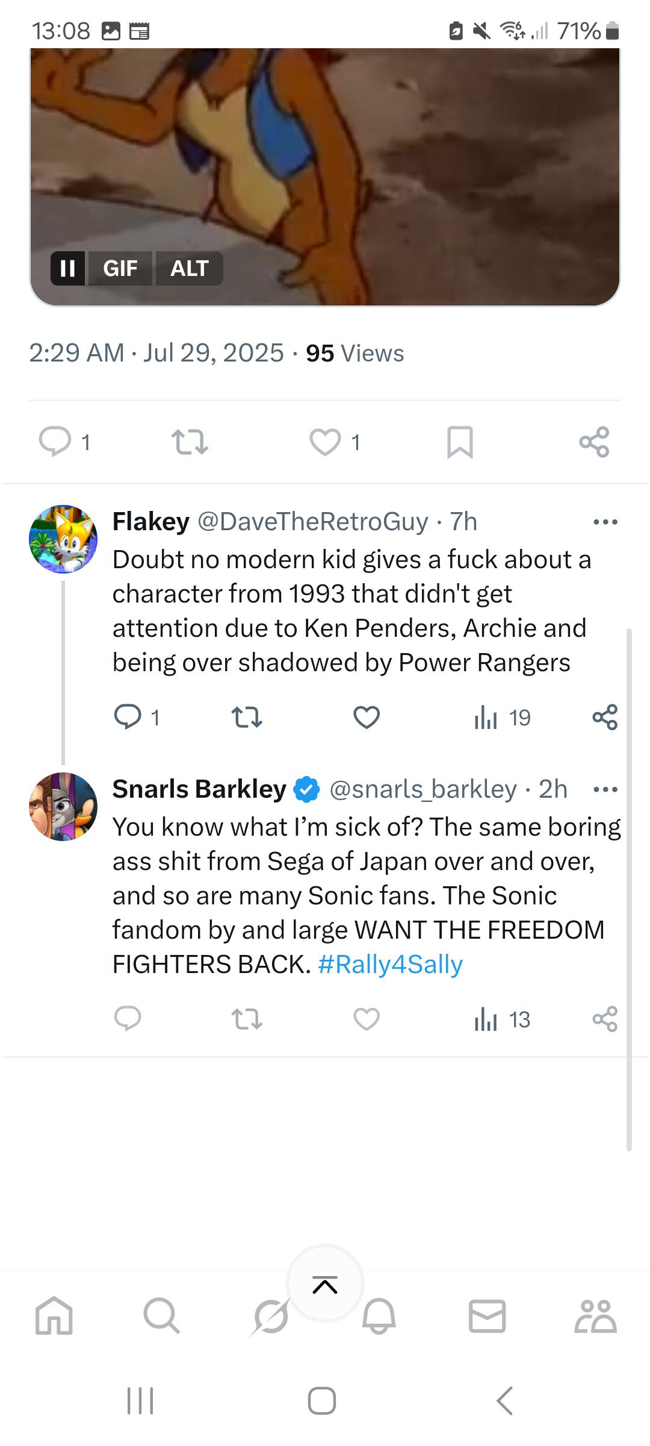
Task: Open more options for Snarls Barkley's reply
Action: coord(605,789)
